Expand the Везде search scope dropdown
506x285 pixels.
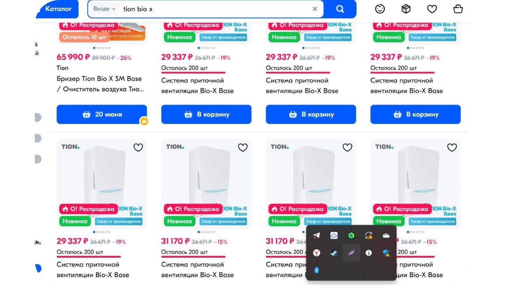(104, 9)
